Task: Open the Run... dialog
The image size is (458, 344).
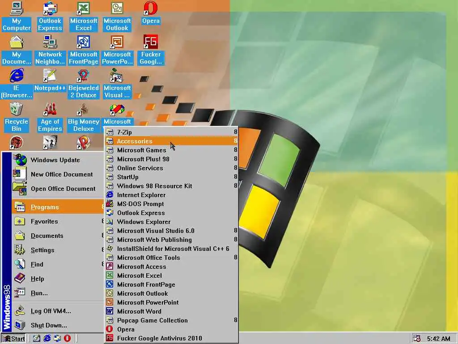Action: click(x=58, y=293)
